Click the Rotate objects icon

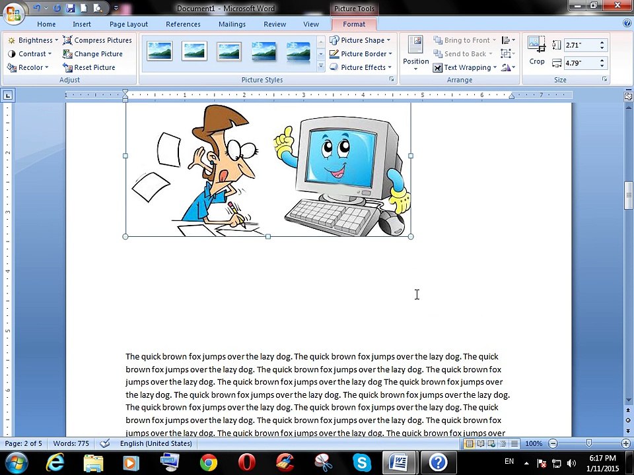[x=508, y=67]
